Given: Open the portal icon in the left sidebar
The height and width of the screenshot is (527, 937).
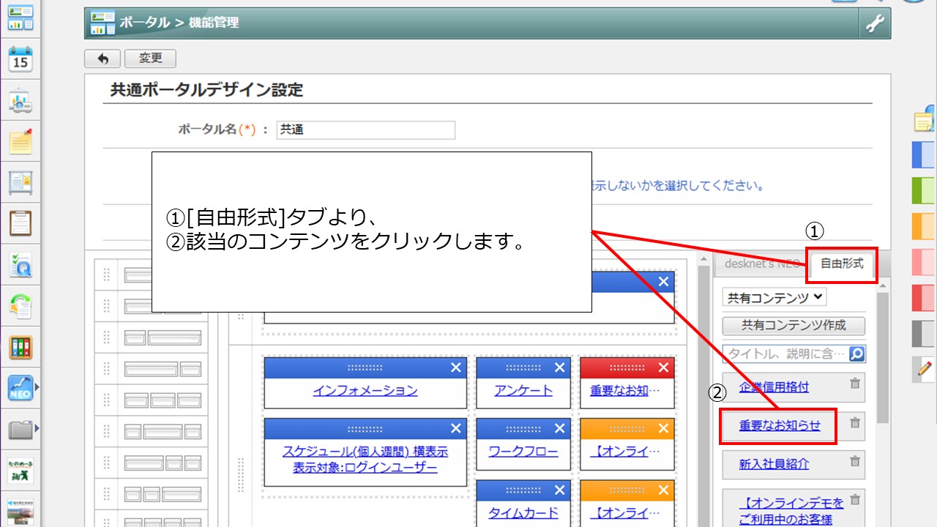Looking at the screenshot, I should point(20,17).
